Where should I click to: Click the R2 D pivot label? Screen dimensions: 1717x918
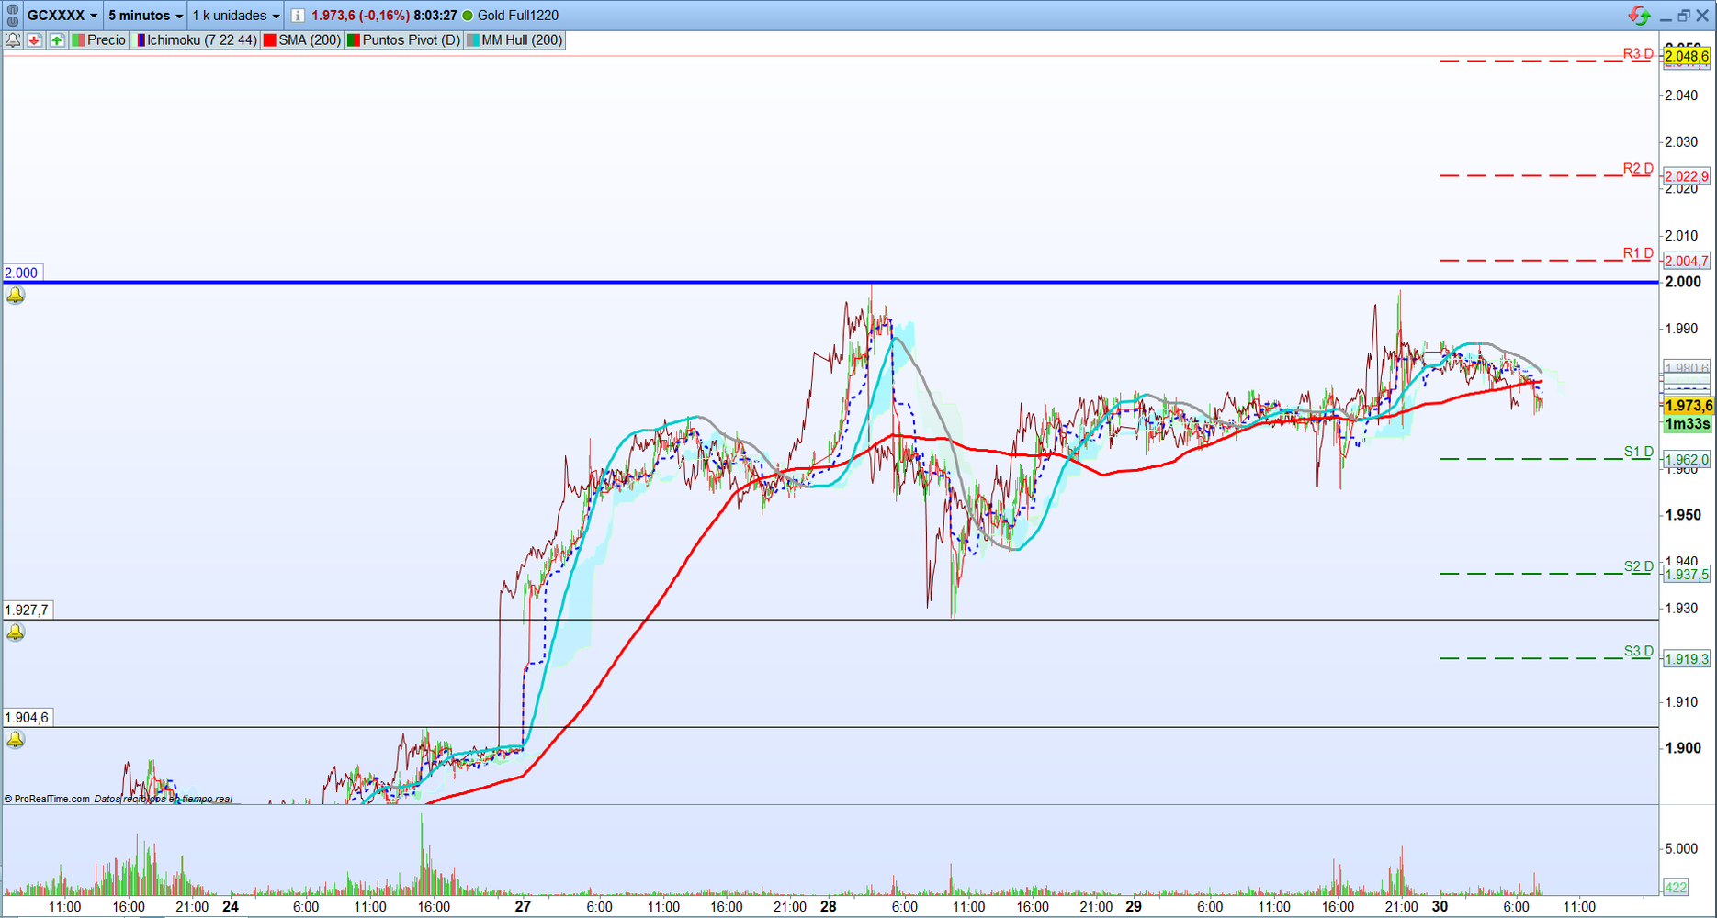pyautogui.click(x=1638, y=169)
